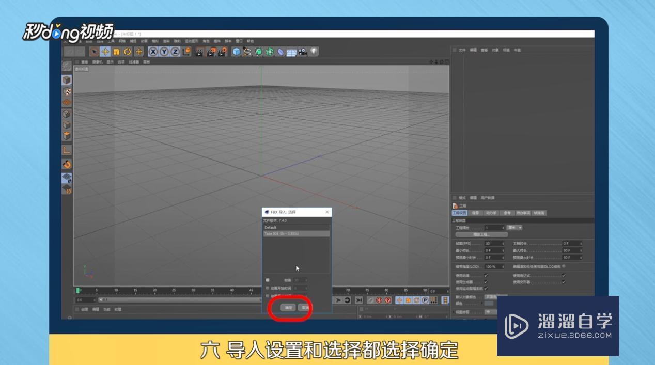This screenshot has width=655, height=365.
Task: Switch to Polygons mode
Action: pos(67,136)
